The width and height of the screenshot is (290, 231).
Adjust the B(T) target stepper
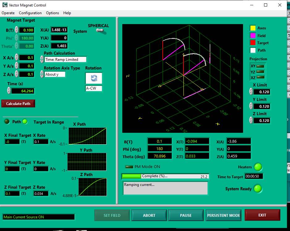pos(17,30)
